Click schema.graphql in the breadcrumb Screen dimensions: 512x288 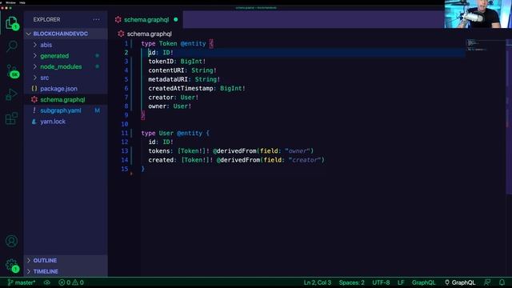pos(150,34)
